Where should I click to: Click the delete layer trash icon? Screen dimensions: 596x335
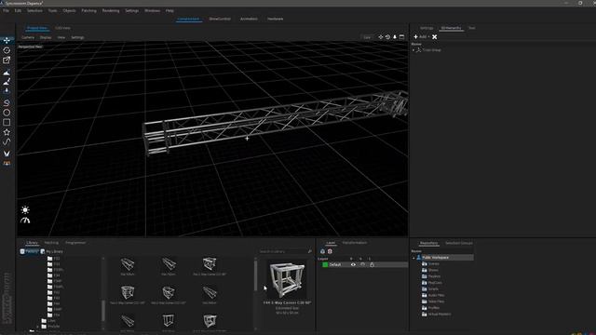[330, 251]
